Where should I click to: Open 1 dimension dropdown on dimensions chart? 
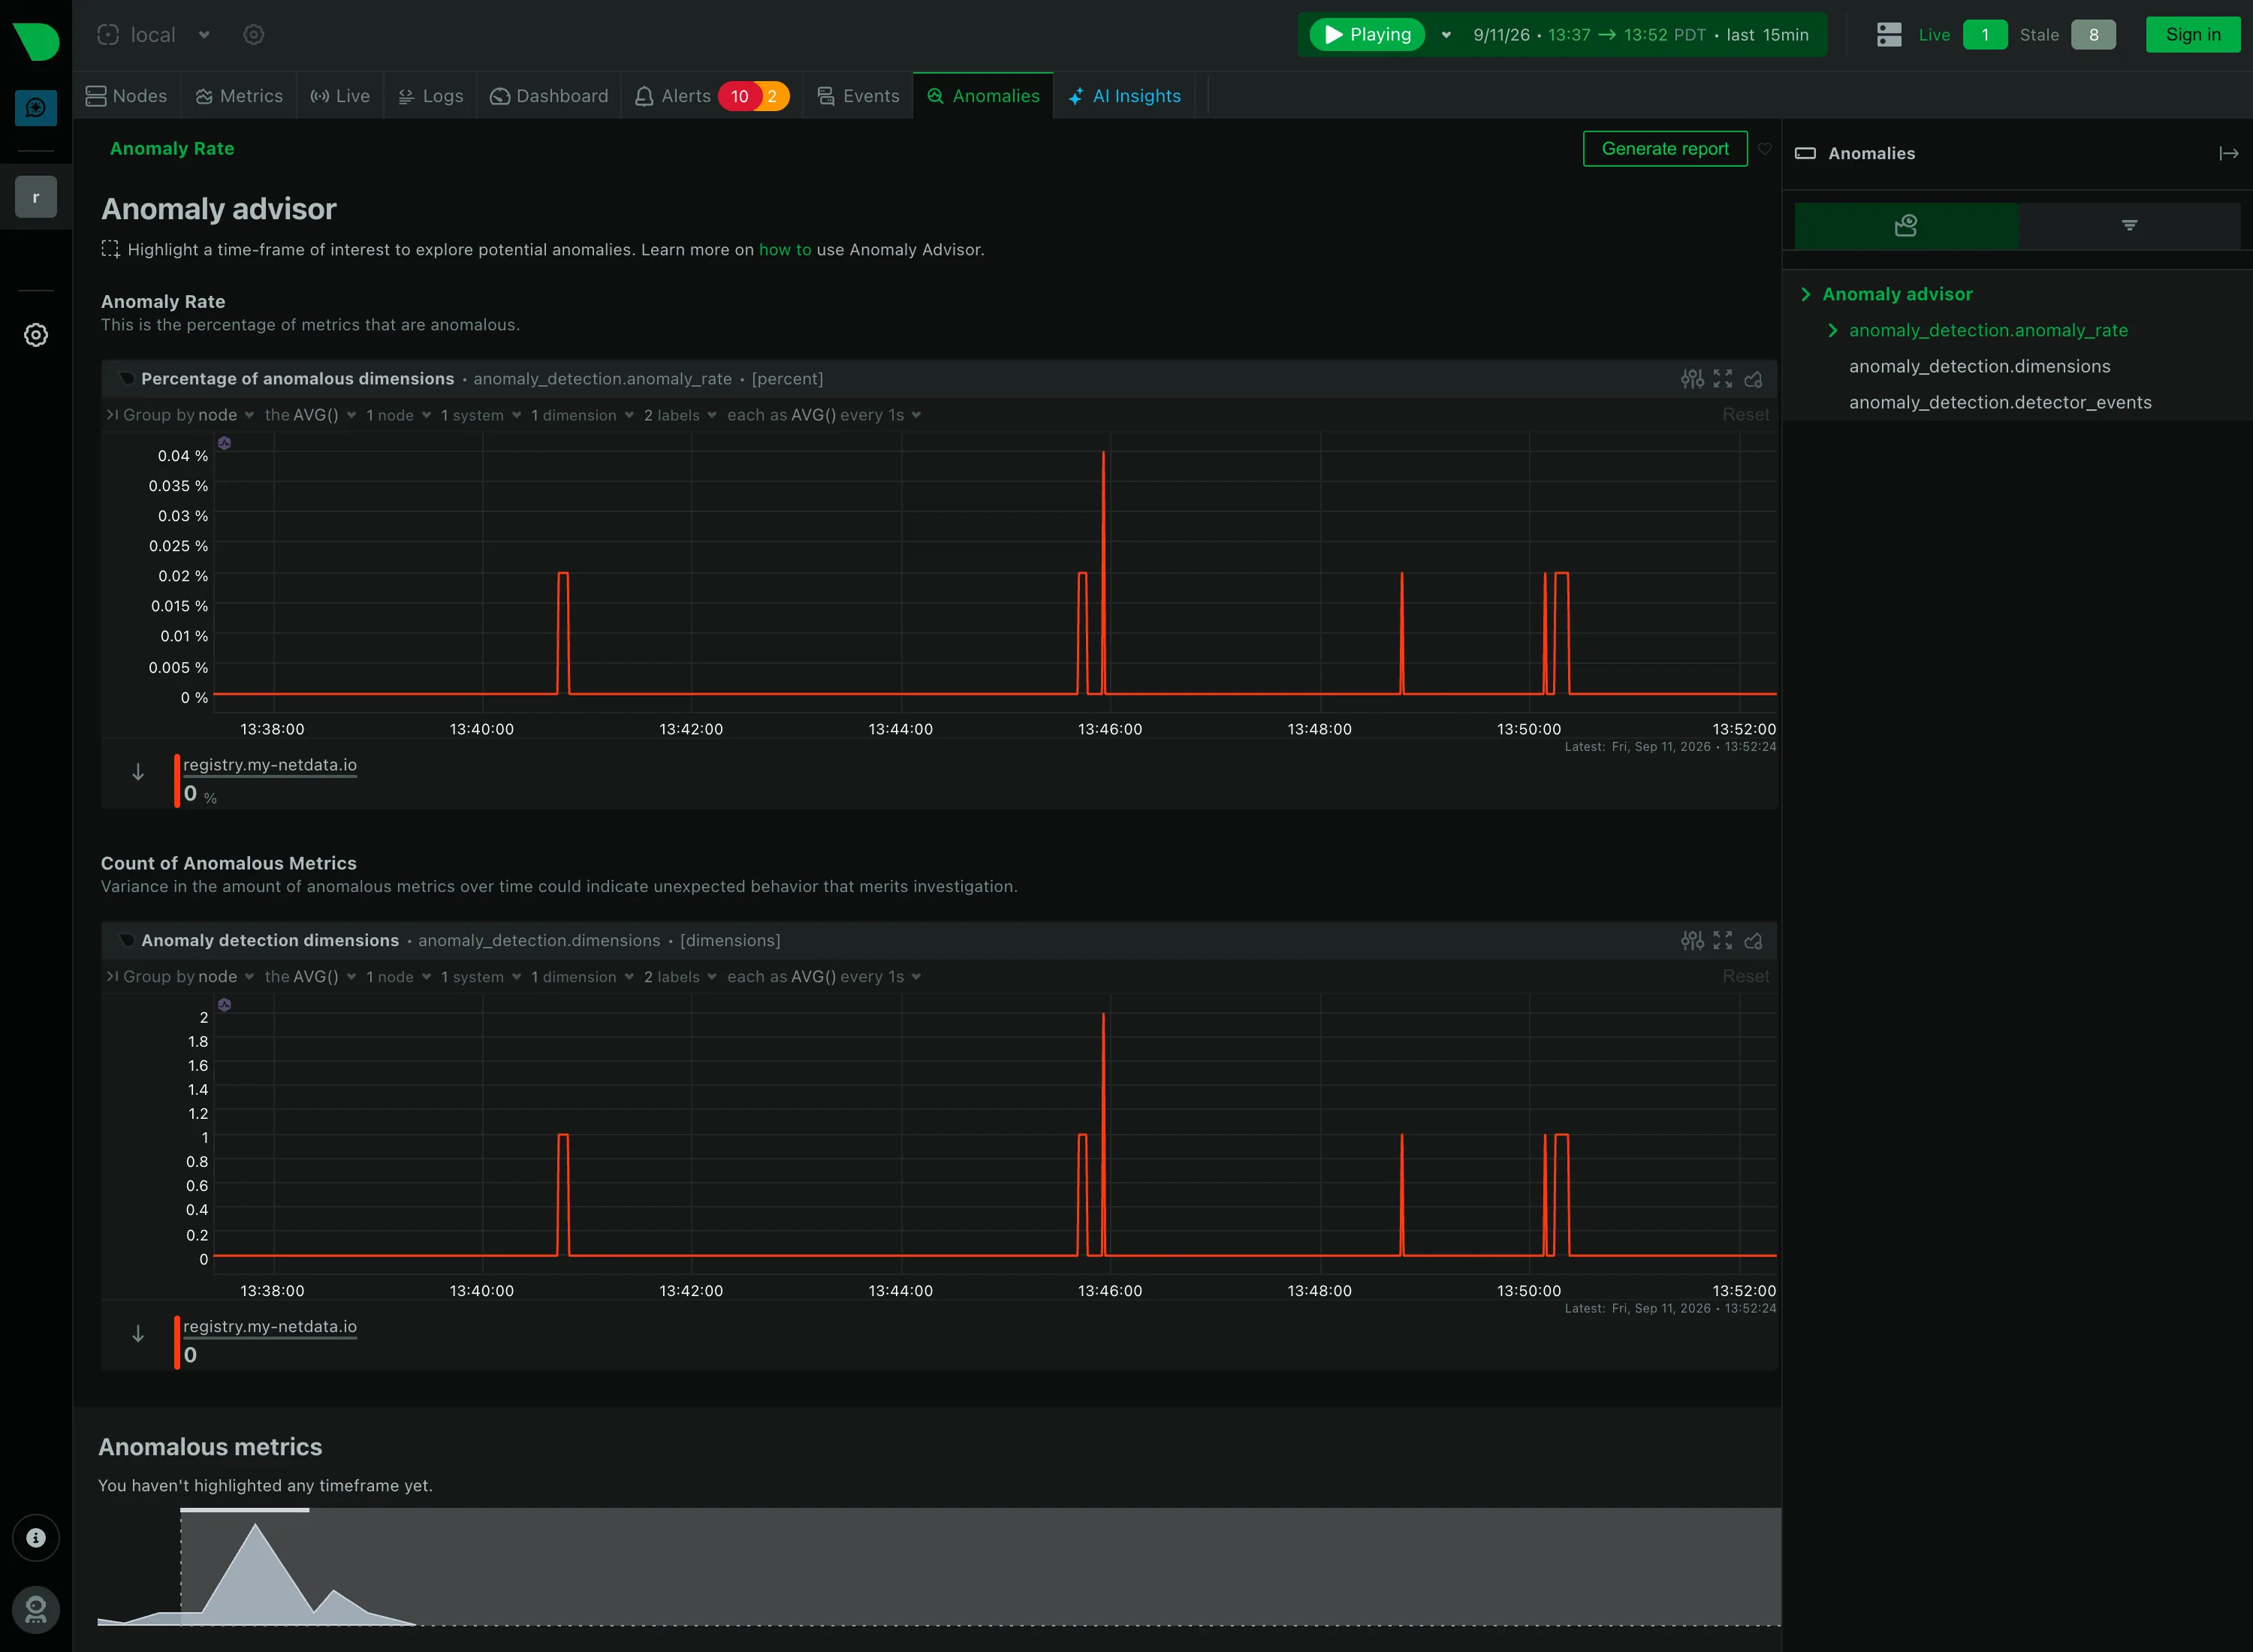pyautogui.click(x=582, y=977)
